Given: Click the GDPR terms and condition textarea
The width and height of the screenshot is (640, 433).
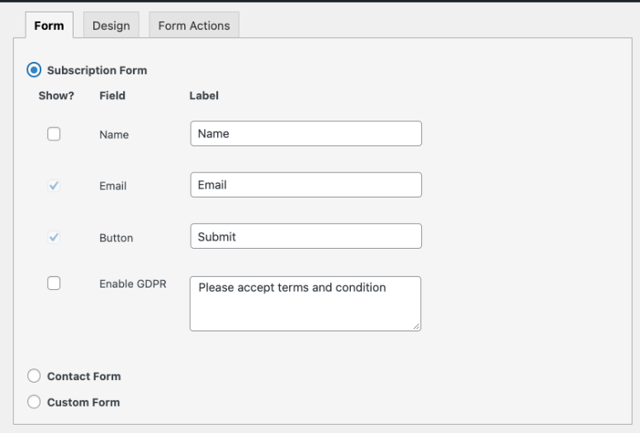Looking at the screenshot, I should tap(305, 303).
